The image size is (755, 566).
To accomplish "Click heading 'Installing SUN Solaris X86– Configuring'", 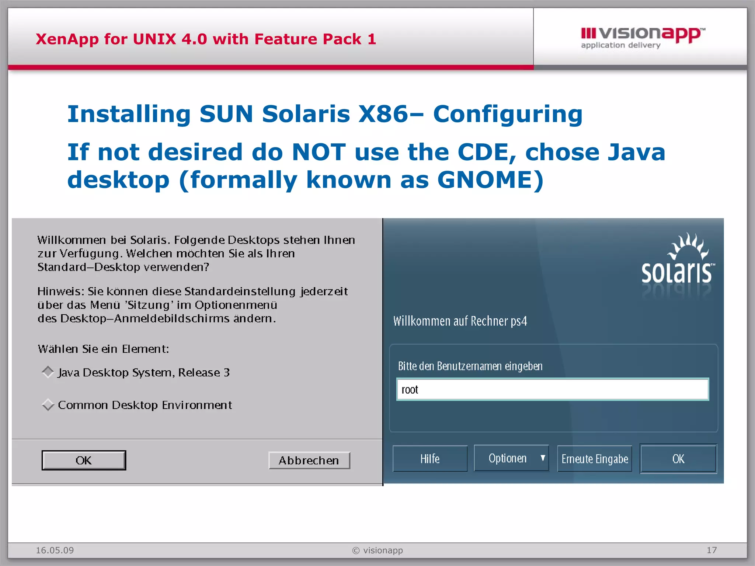I will 325,114.
